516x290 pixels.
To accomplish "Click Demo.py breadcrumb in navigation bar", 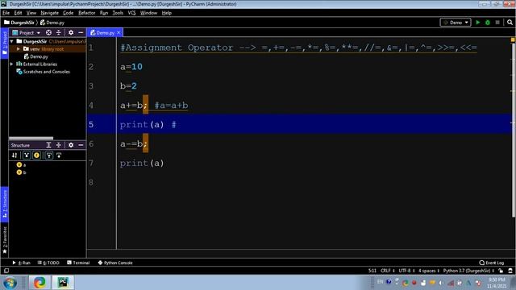I will pos(52,23).
